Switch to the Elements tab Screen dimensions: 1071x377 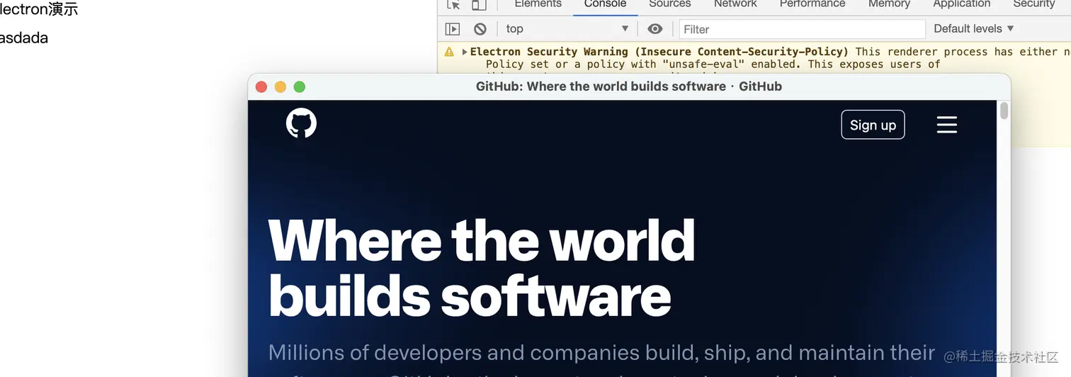click(x=538, y=4)
